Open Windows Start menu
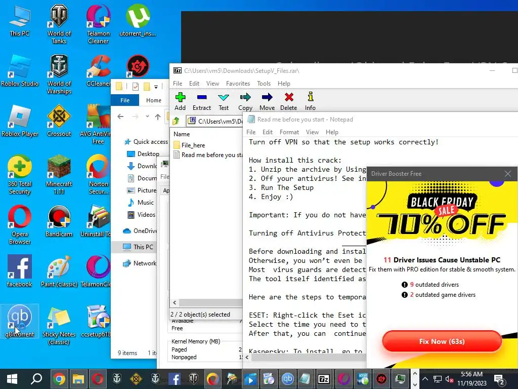 (12, 379)
